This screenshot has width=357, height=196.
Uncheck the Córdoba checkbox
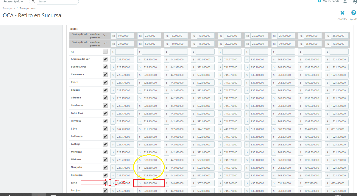[x=105, y=98]
